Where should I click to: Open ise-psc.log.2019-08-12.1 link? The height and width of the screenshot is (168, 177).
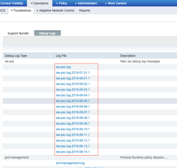pos(73,141)
